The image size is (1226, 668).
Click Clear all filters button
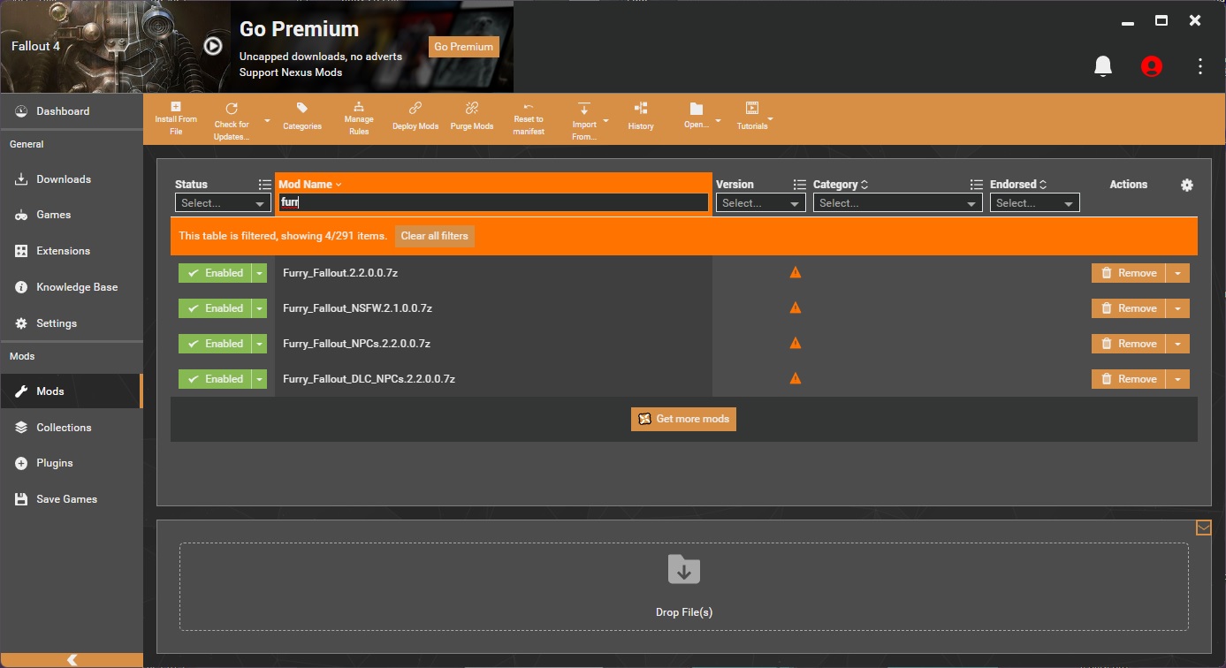click(x=434, y=236)
